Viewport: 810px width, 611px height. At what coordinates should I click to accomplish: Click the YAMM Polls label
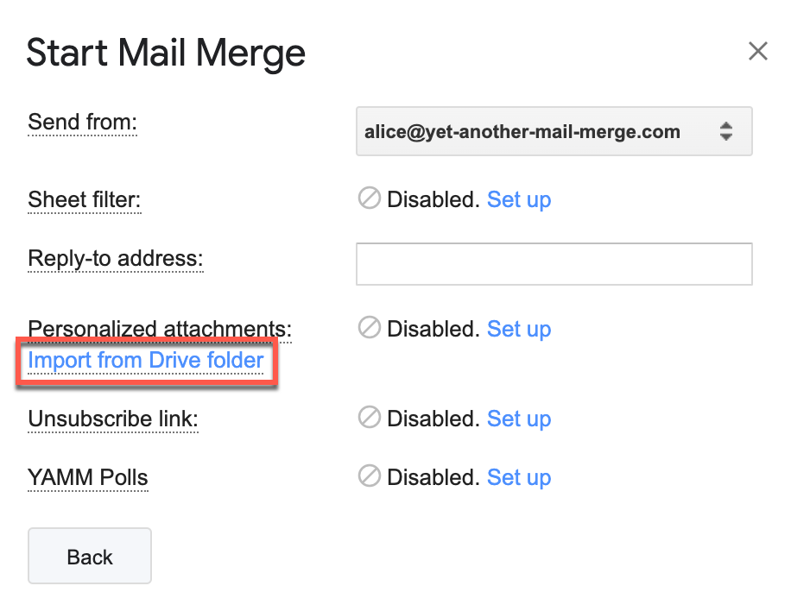[x=88, y=478]
